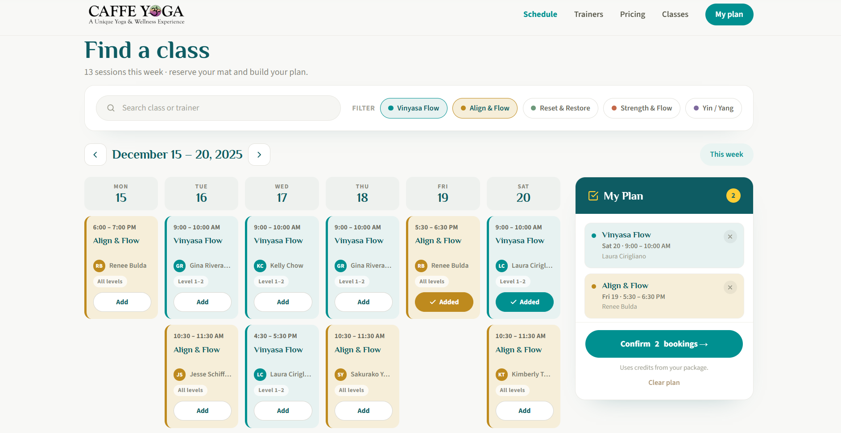Click 'Uses credits from your package' note
This screenshot has height=433, width=841.
(664, 368)
